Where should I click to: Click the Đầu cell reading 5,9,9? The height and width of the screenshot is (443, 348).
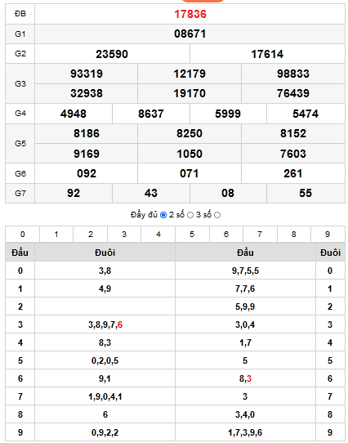click(x=245, y=307)
